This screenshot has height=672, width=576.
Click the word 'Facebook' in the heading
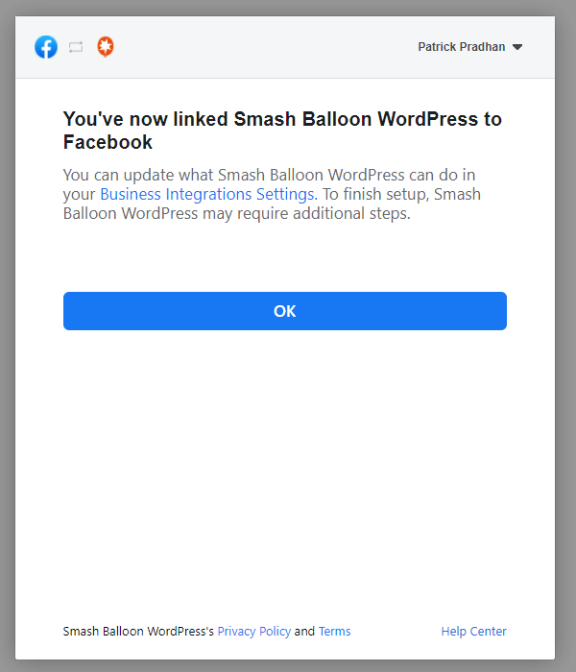click(x=108, y=142)
